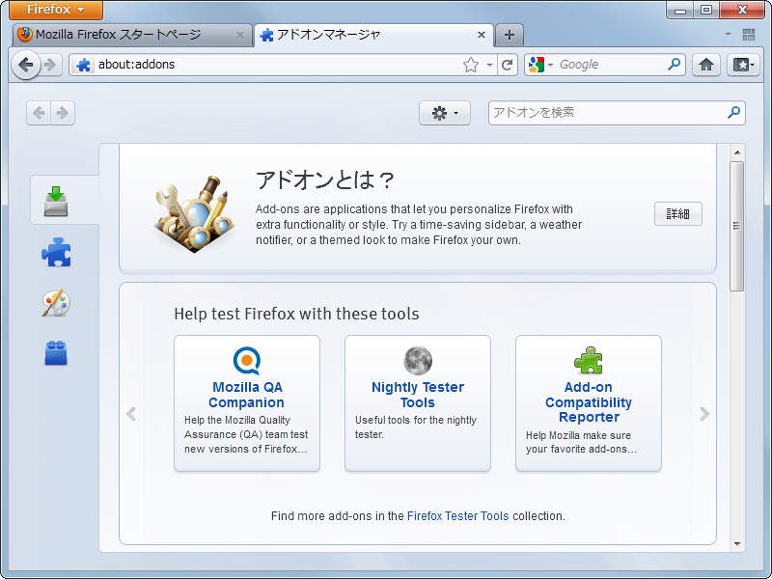772x579 pixels.
Task: Maximize the Firefox window
Action: tap(706, 10)
